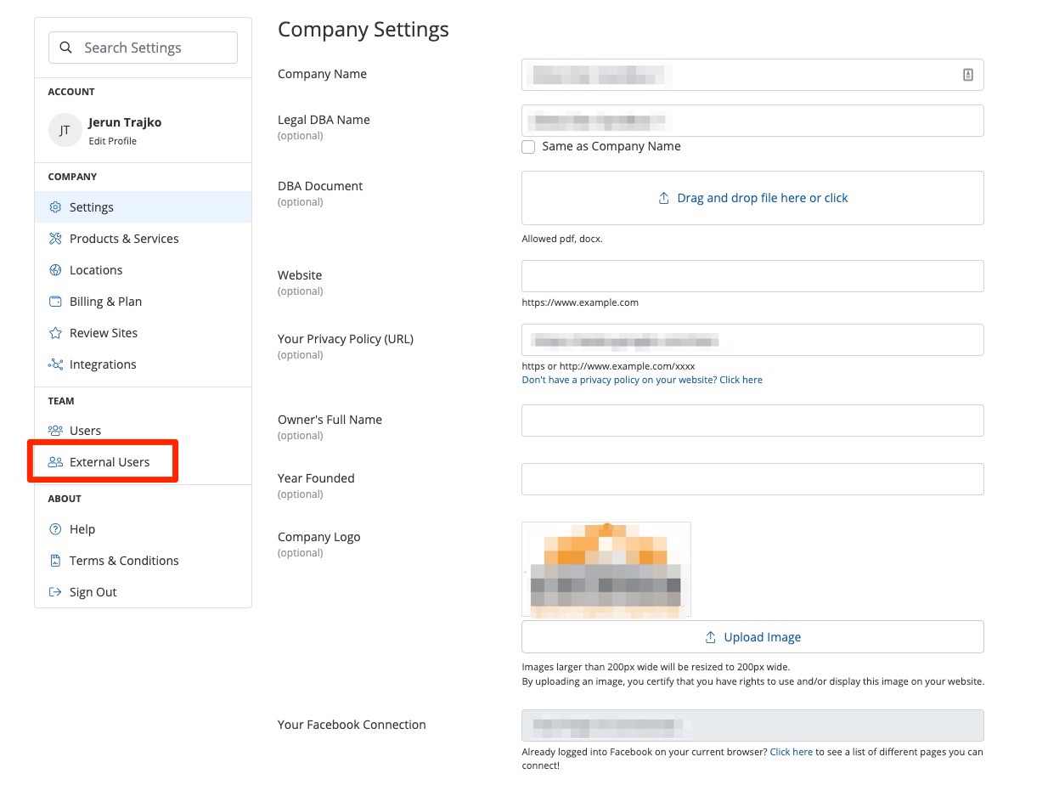Click the Products & Services tools icon
The height and width of the screenshot is (785, 1048).
(55, 239)
